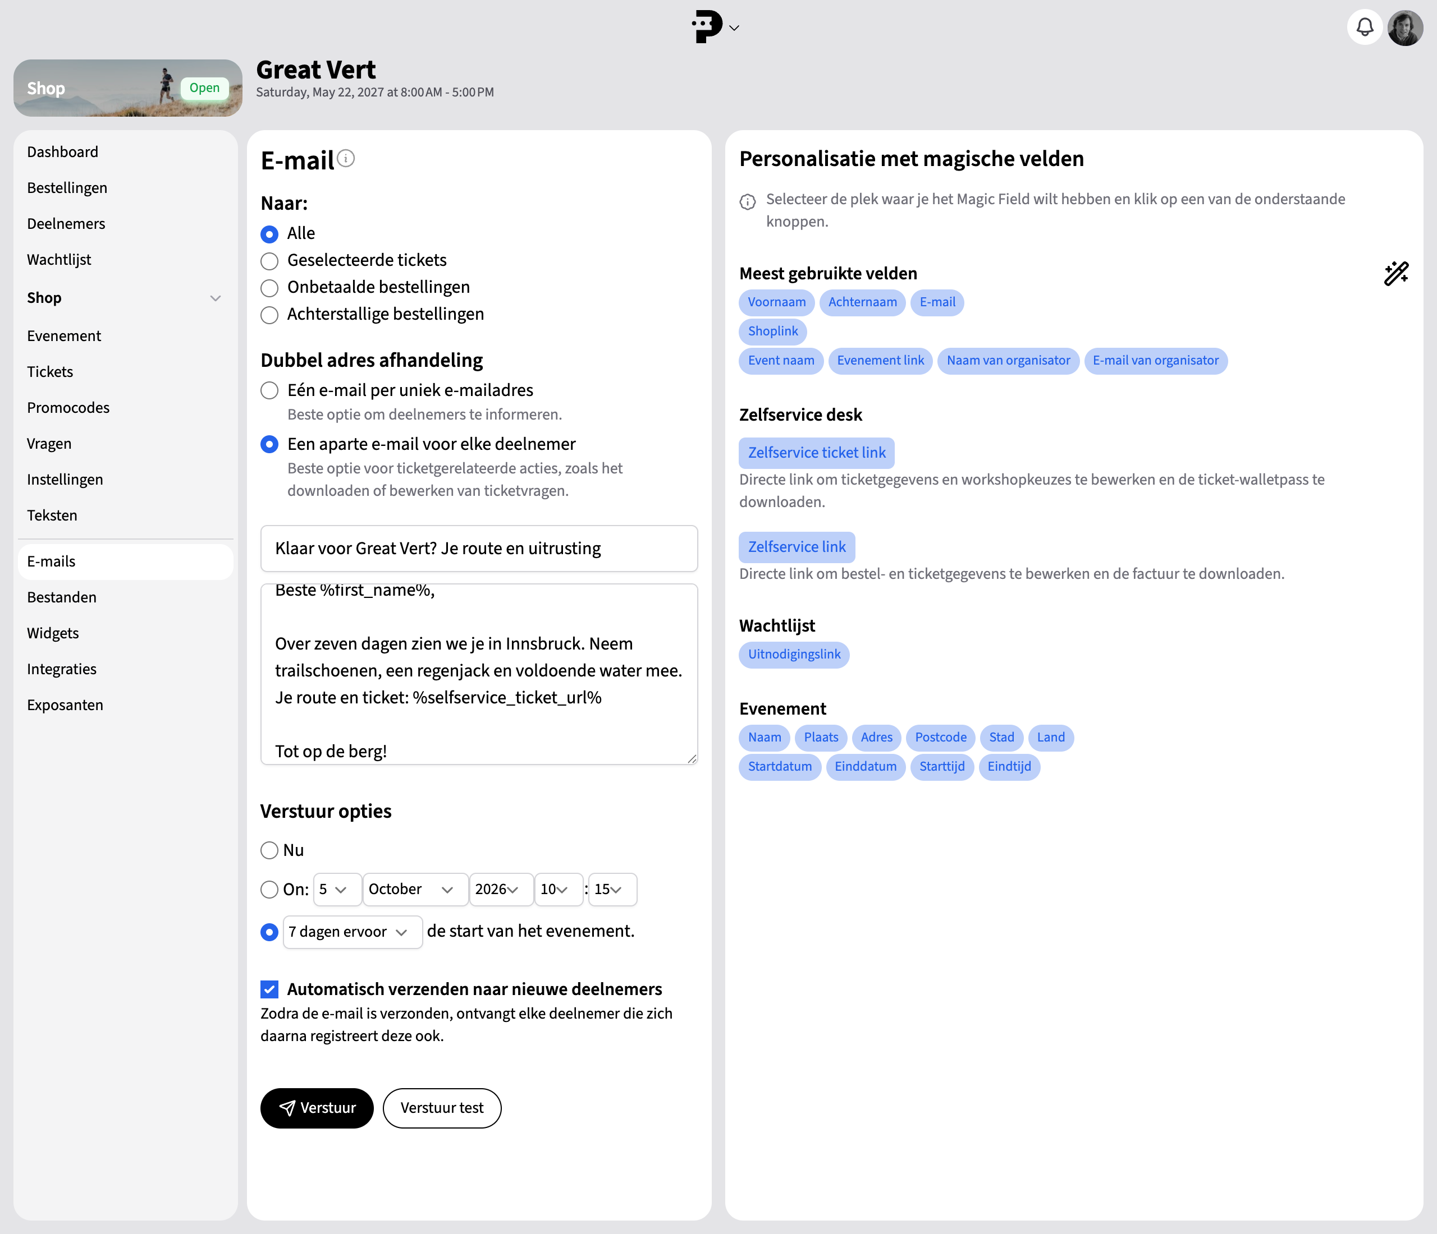This screenshot has height=1234, width=1437.
Task: Collapse the Shop sidebar section
Action: click(x=216, y=298)
